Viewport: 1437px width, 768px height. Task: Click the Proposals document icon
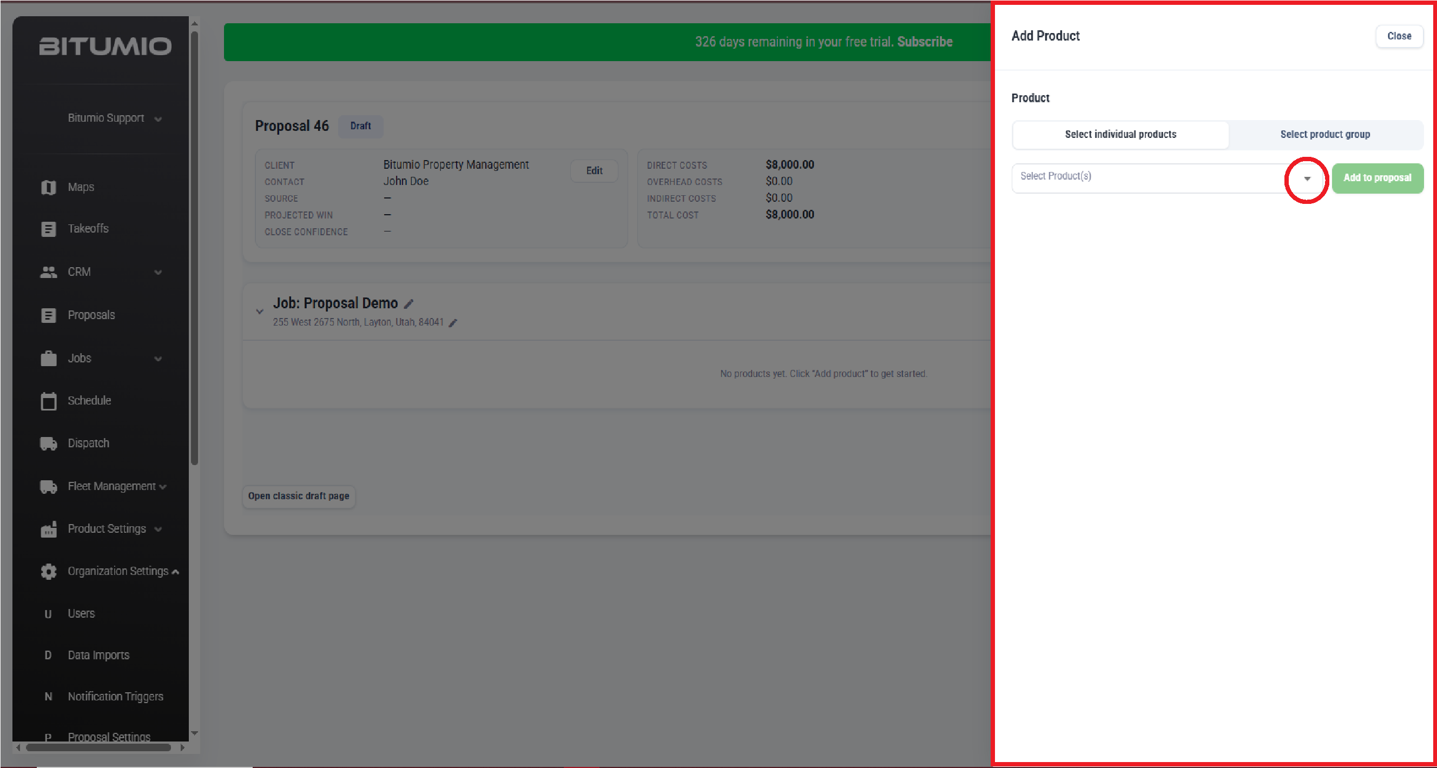(49, 316)
